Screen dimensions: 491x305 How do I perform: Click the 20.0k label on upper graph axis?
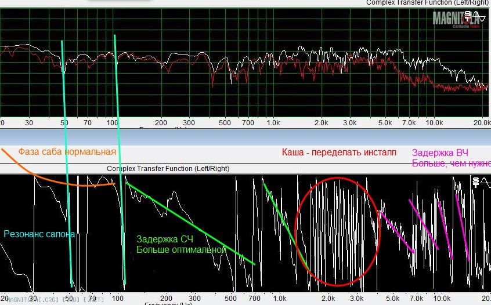click(x=482, y=124)
